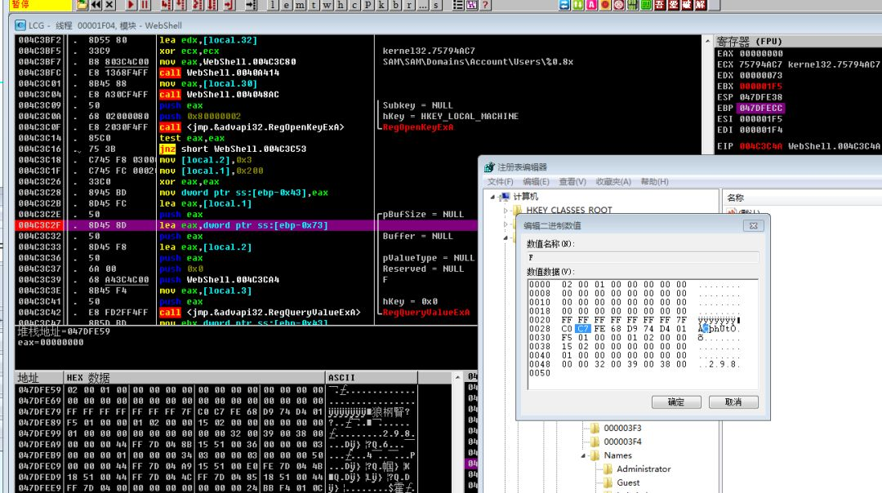Viewport: 882px width, 493px height.
Task: Click the pink 'A' plugin toolbar icon
Action: 591,5
